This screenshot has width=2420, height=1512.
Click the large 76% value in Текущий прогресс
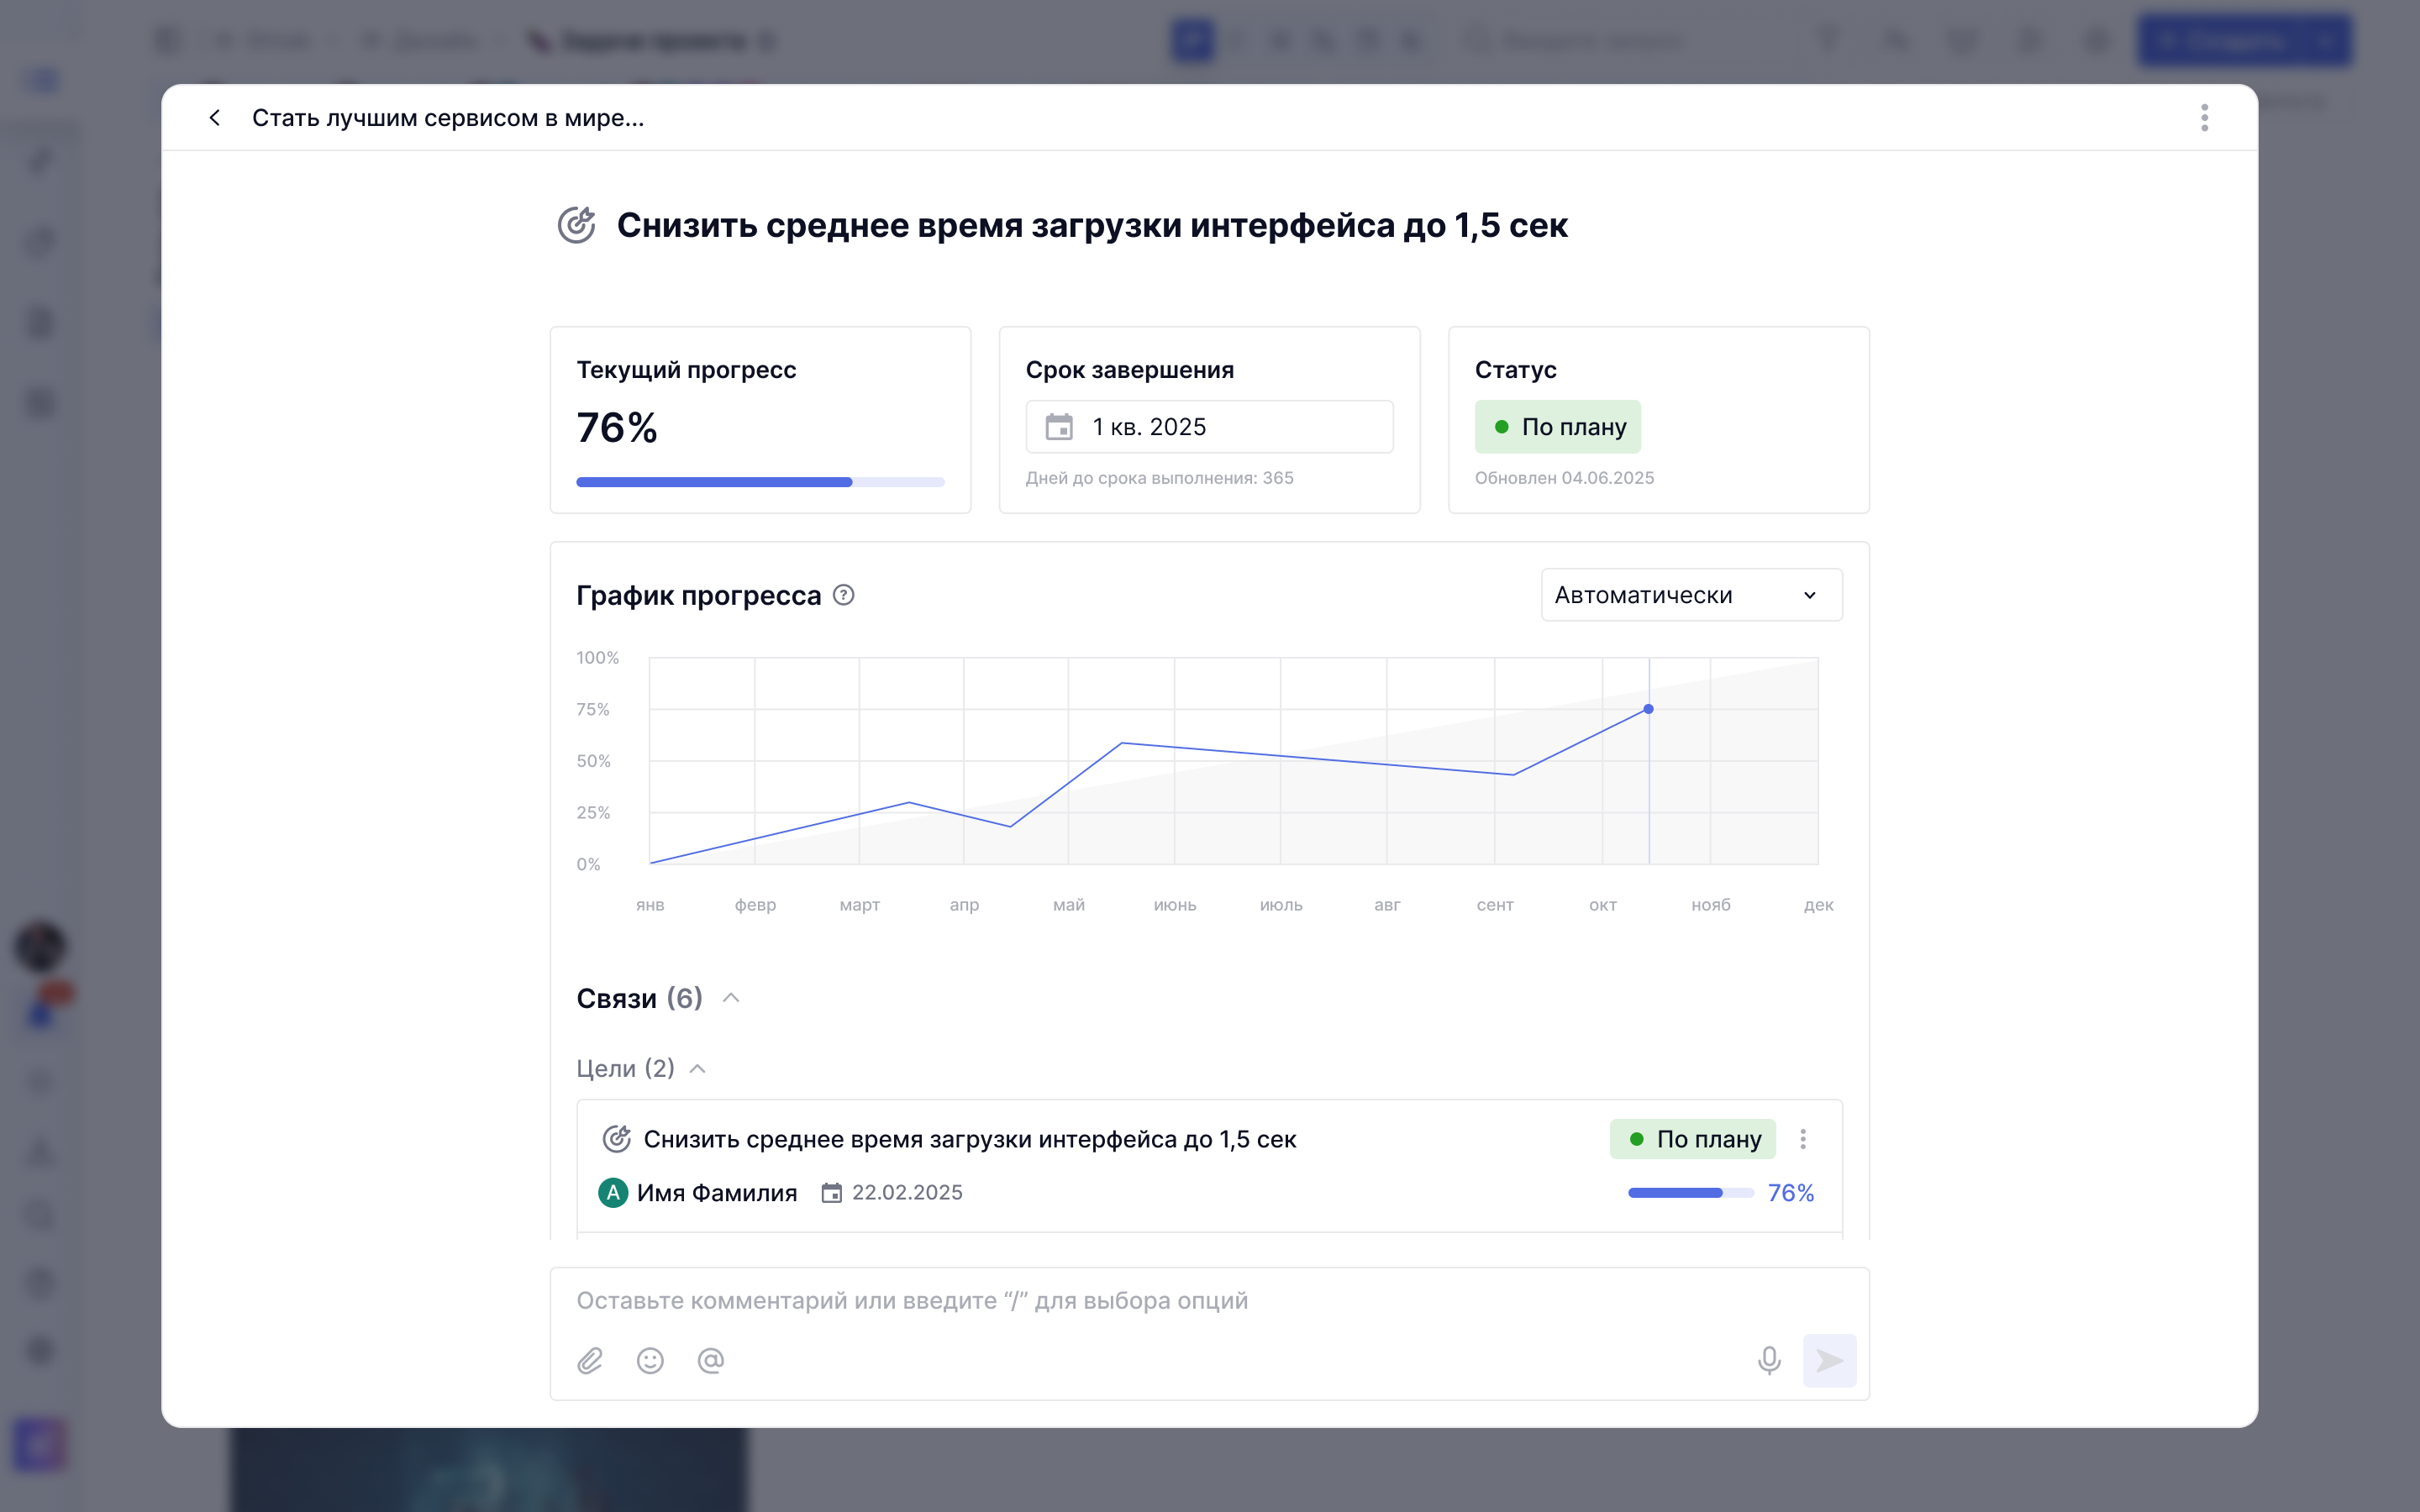[617, 428]
